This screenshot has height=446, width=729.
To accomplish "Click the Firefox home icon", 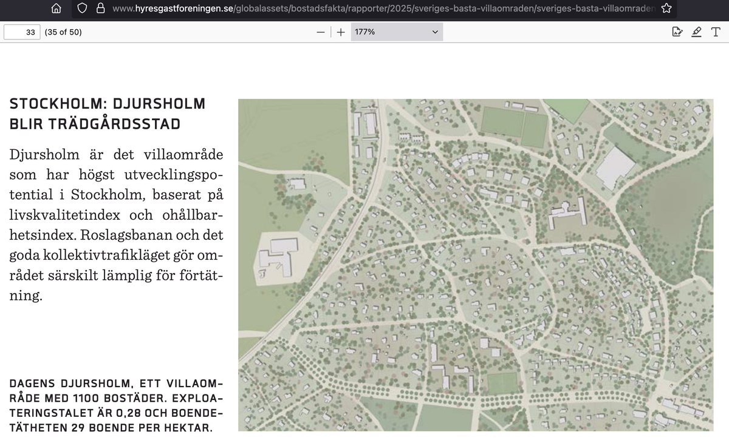I will click(x=55, y=9).
